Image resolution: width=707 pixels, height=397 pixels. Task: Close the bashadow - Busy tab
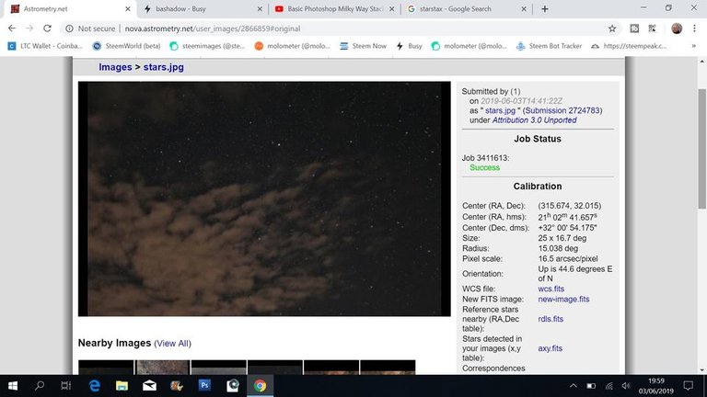click(260, 9)
